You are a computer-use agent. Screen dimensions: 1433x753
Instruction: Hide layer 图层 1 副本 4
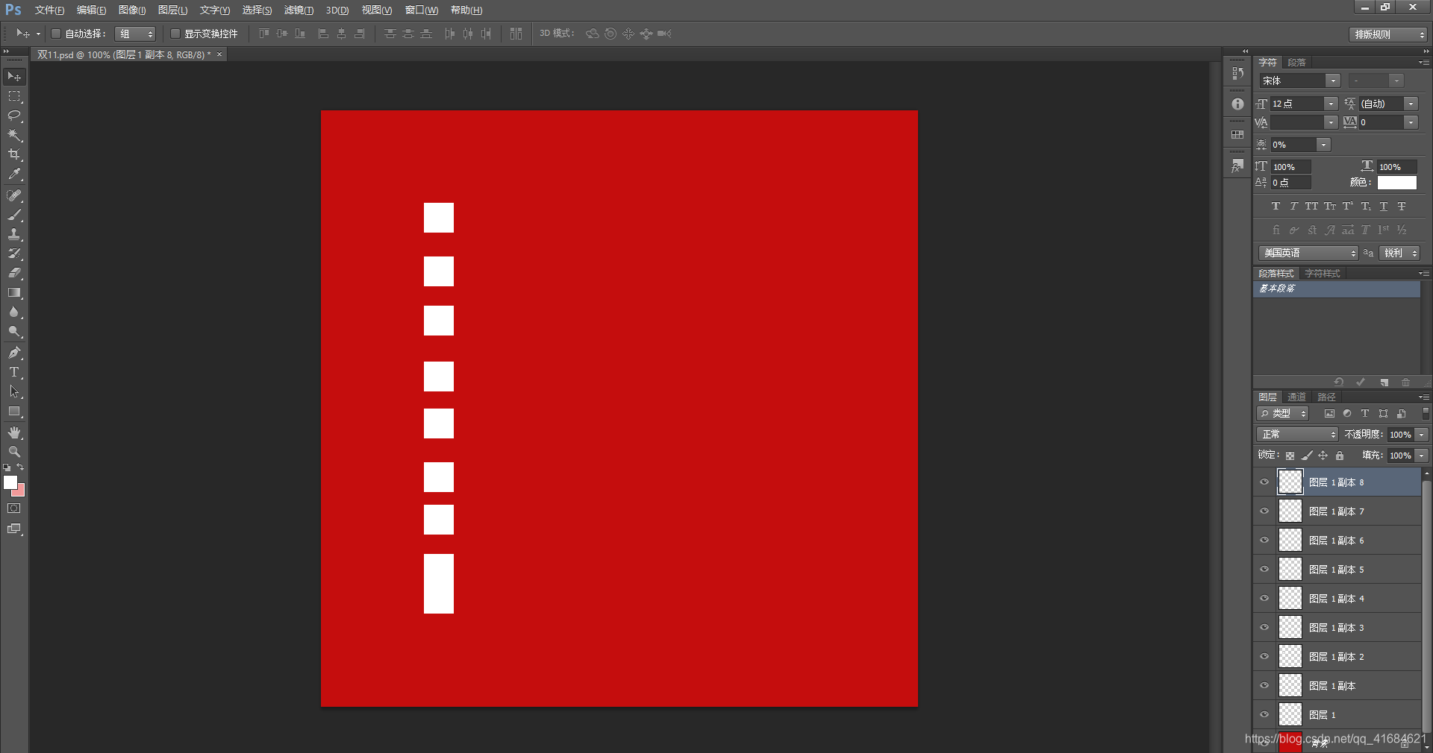[1264, 599]
